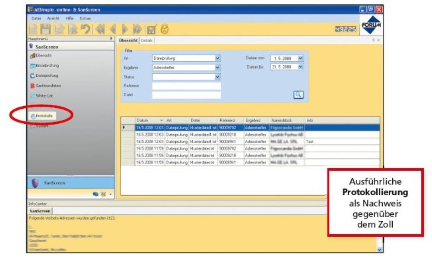Click the row selector of the first table row
Screen dimensions: 432x260
127,128
